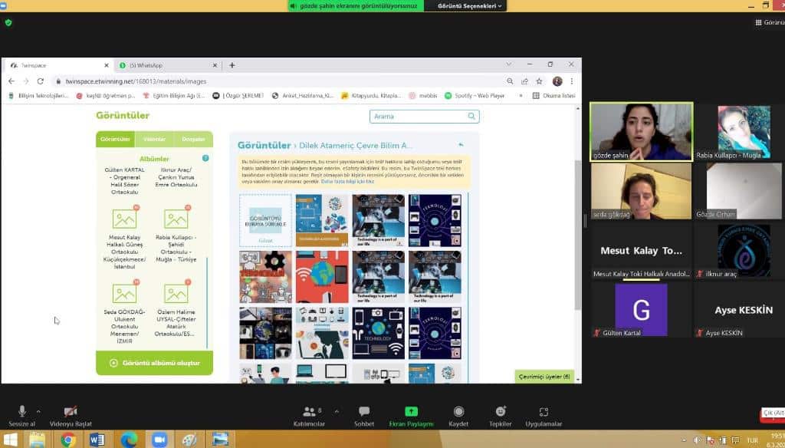Open Google Chrome from the taskbar
The height and width of the screenshot is (448, 785).
click(67, 440)
